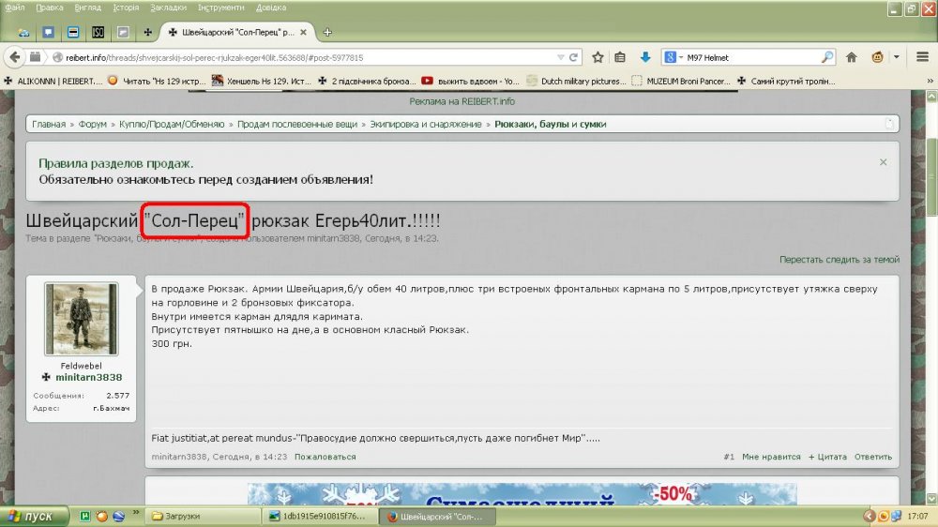Open the bookmarks list icon
Screen dimensions: 938x527
620,57
